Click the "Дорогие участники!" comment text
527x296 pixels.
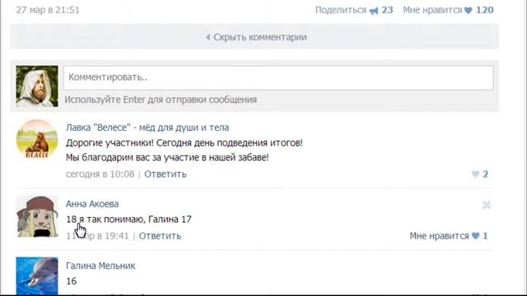click(x=184, y=143)
